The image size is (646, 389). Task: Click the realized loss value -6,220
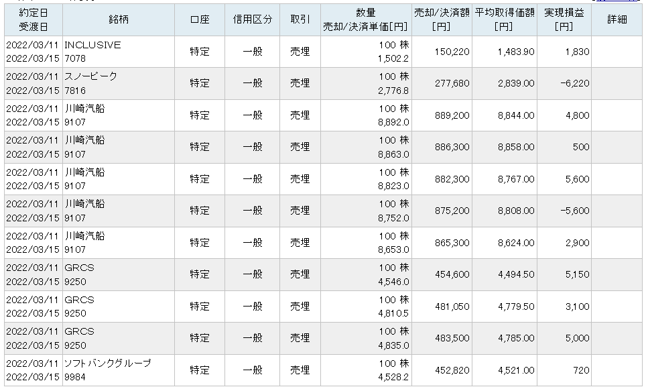(575, 83)
